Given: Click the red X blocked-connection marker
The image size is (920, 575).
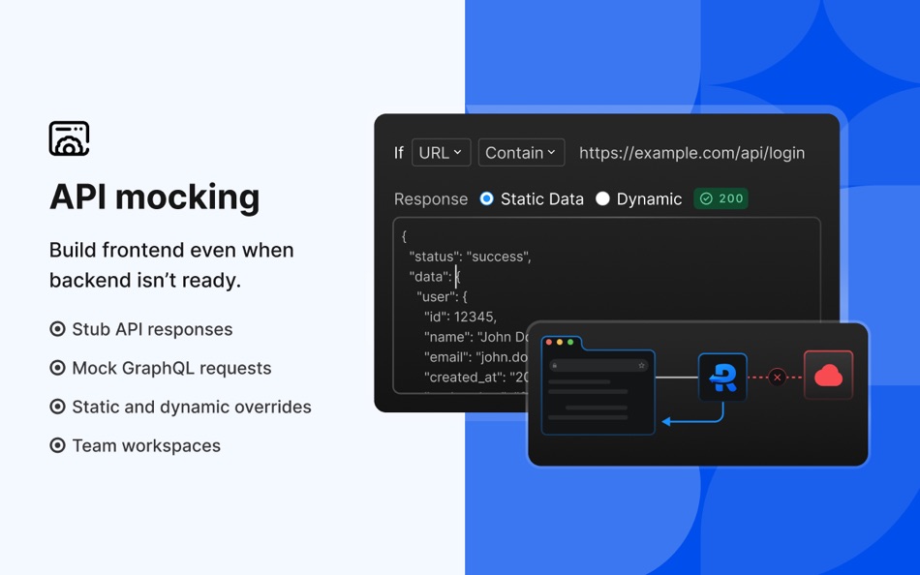Looking at the screenshot, I should (x=777, y=378).
